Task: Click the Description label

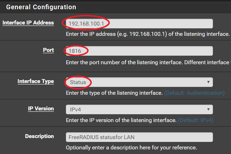Action: (x=39, y=136)
